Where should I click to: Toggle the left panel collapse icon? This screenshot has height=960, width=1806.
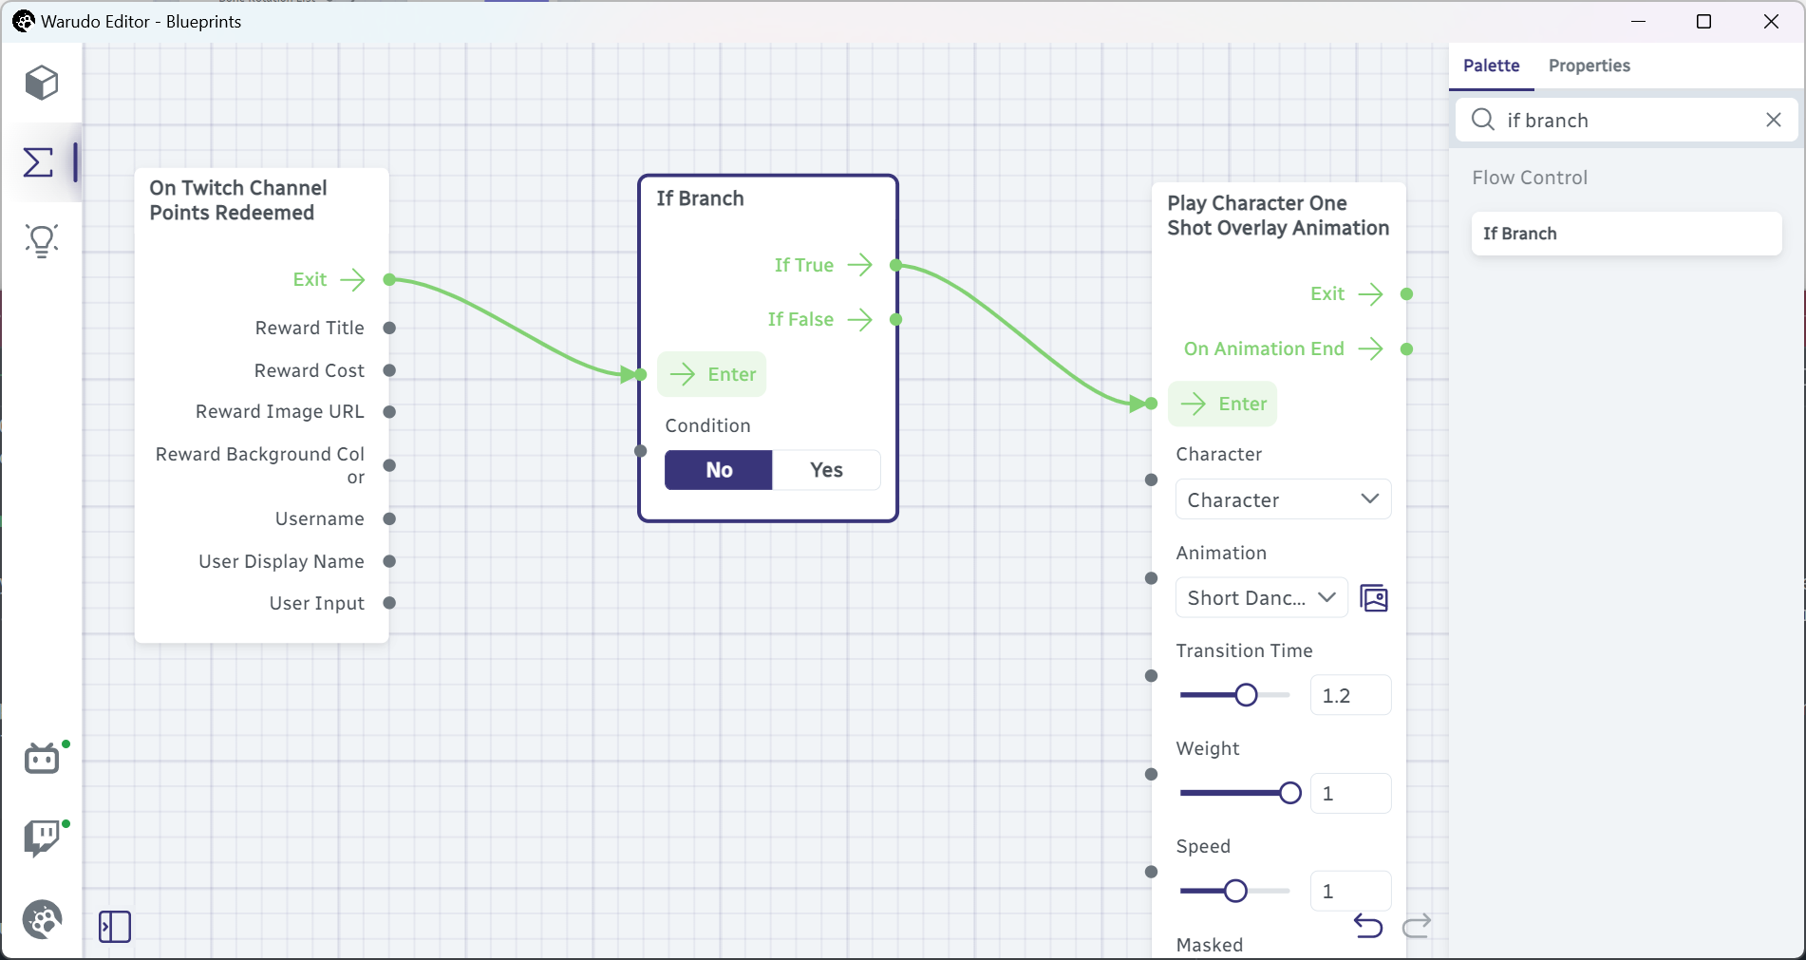click(115, 927)
